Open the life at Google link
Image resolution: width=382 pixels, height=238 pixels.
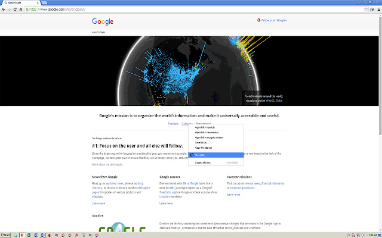pyautogui.click(x=191, y=183)
